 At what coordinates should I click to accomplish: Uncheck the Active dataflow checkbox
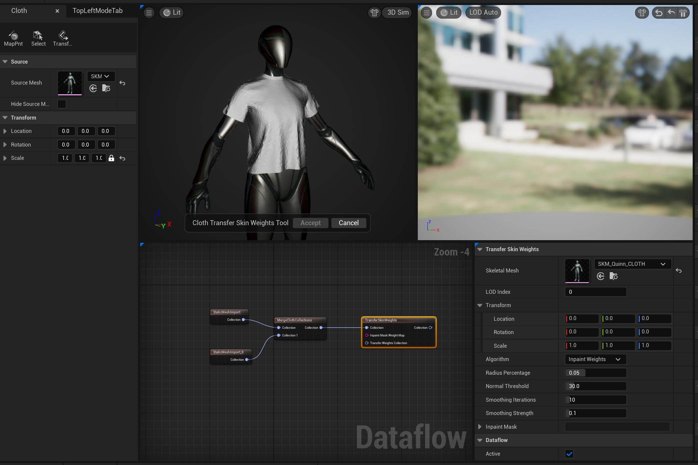pos(569,454)
